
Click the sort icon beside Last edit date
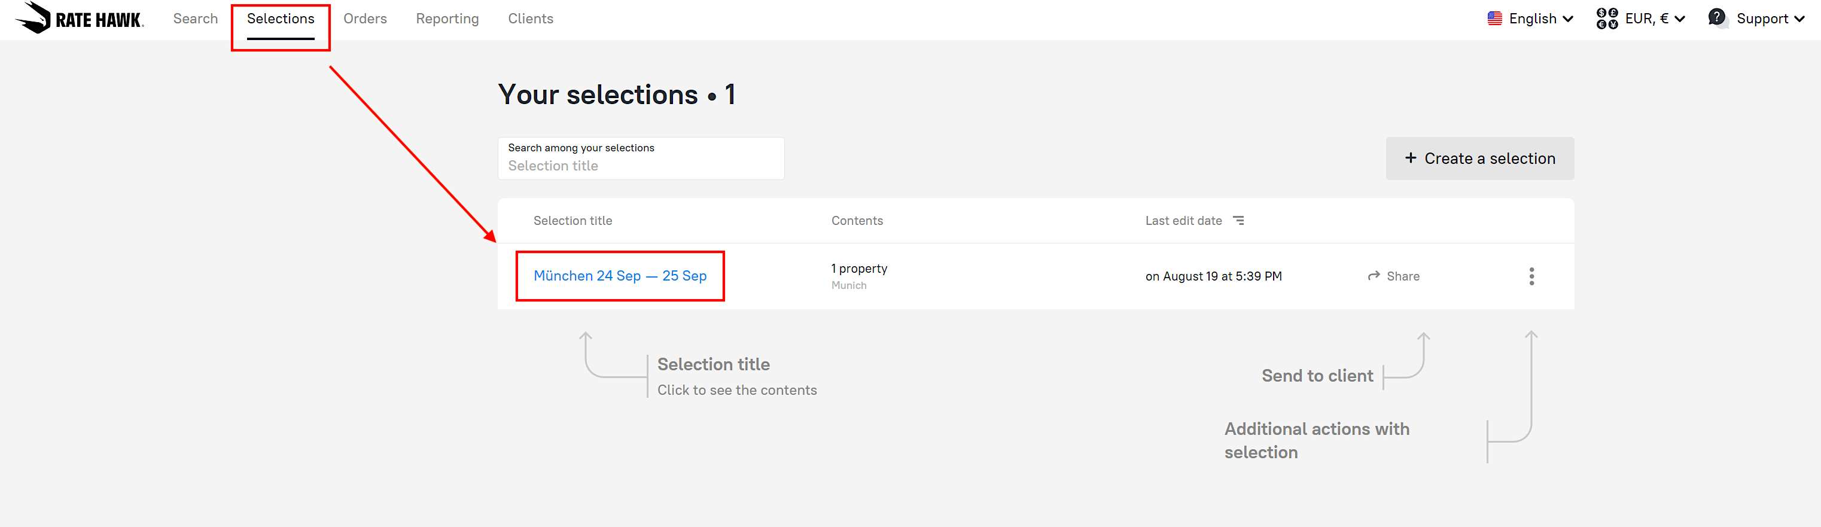pyautogui.click(x=1238, y=220)
